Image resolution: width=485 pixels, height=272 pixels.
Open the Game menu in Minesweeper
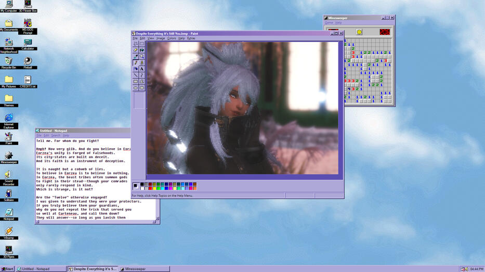pos(329,23)
